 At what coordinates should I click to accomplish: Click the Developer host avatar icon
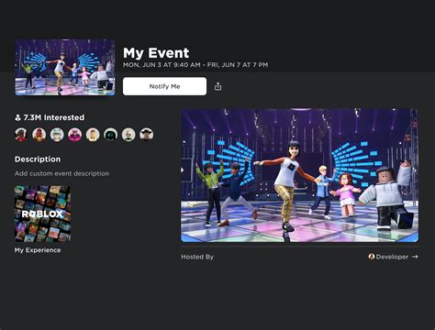372,257
